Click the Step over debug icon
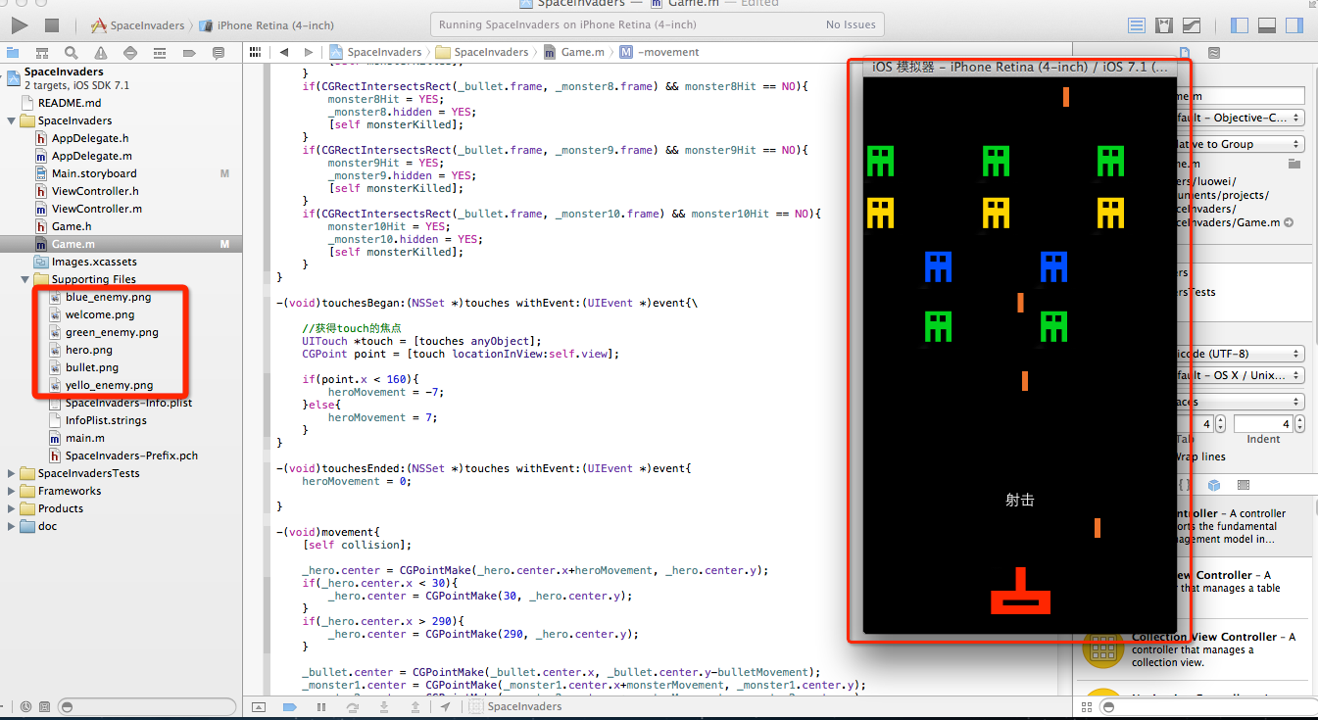1318x720 pixels. (352, 706)
